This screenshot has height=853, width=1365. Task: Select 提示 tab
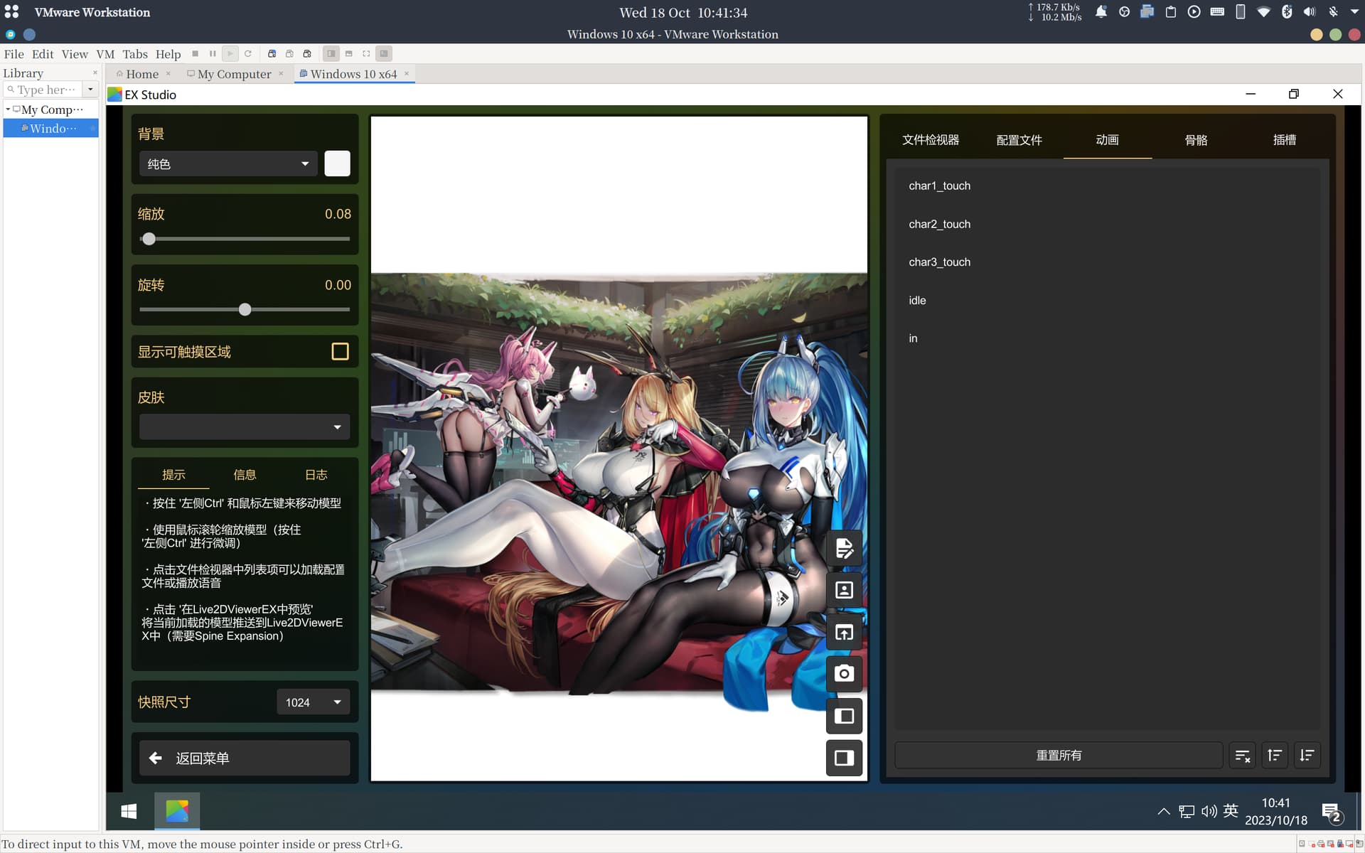click(173, 475)
